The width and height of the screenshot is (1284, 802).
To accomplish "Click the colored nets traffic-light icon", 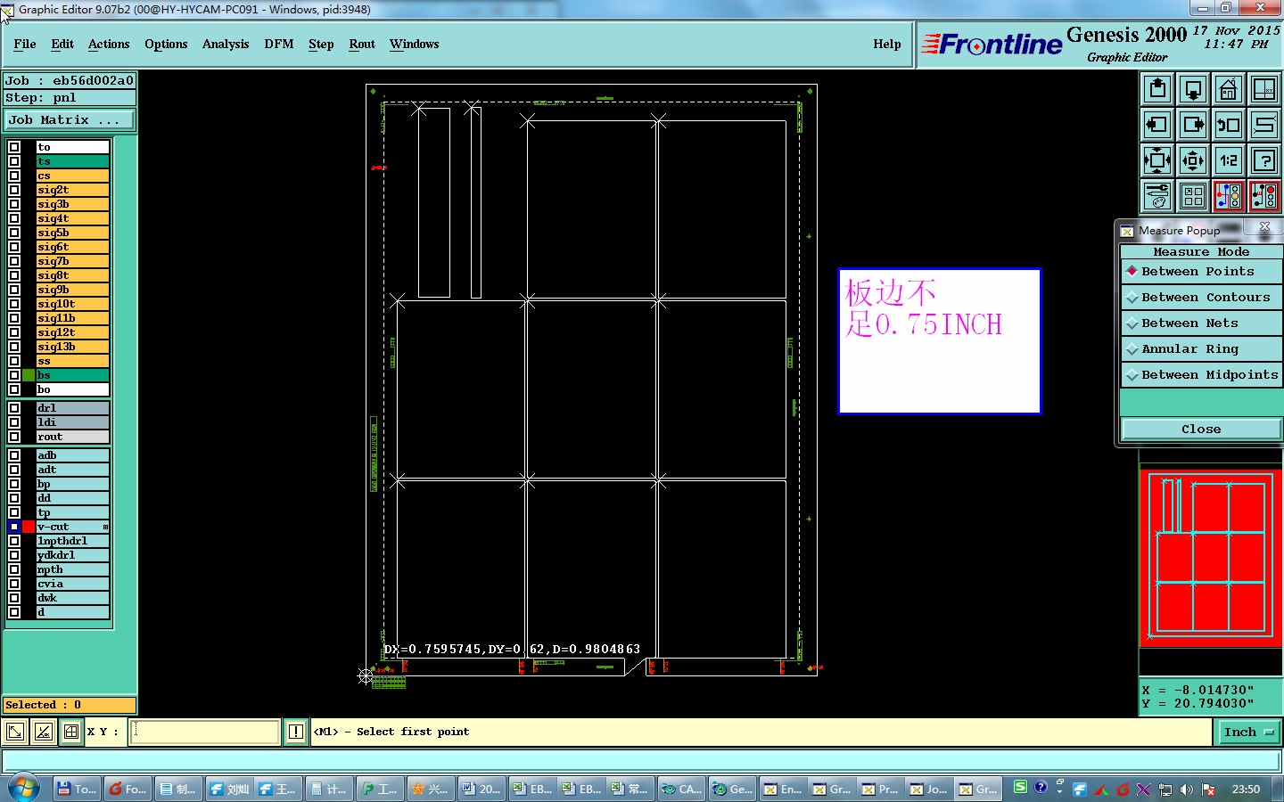I will (1229, 196).
